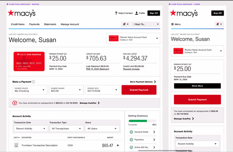The width and height of the screenshot is (233, 152).
Task: Click the info icon beside Make a Payment
Action: (33, 82)
